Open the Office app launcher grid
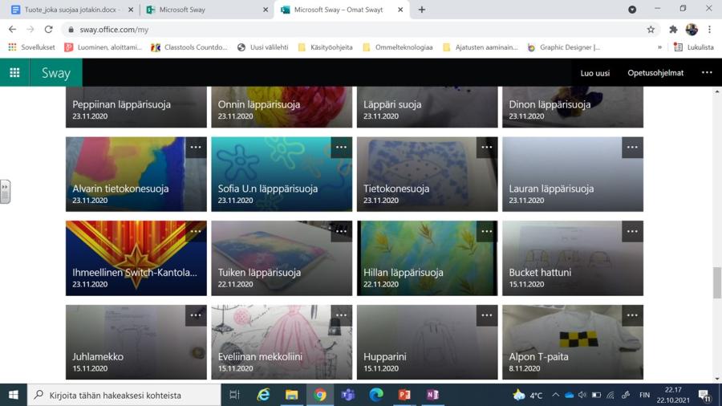This screenshot has width=722, height=406. 14,73
